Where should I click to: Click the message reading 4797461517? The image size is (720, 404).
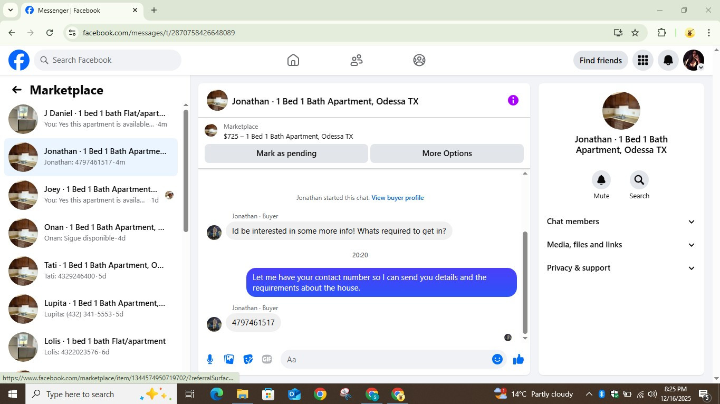pos(253,323)
